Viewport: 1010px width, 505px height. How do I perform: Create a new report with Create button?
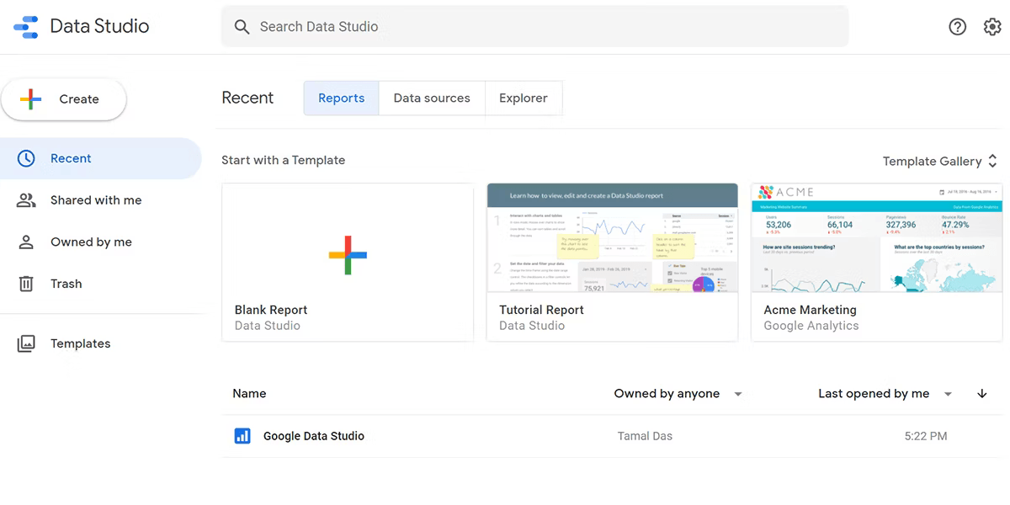coord(64,99)
